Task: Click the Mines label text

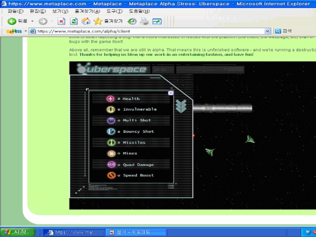Action: pyautogui.click(x=130, y=154)
